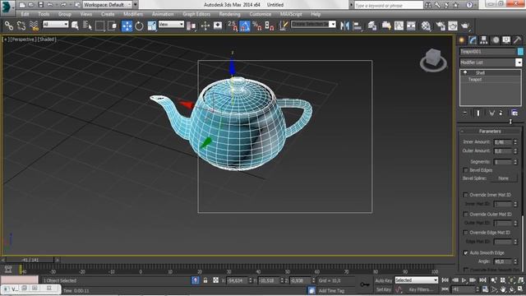Screen dimensions: 526x296
Task: Open the Modifiers menu
Action: tap(133, 14)
